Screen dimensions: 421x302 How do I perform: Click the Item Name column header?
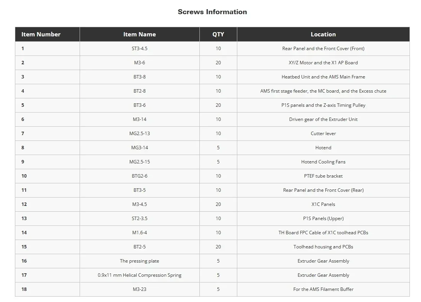140,34
